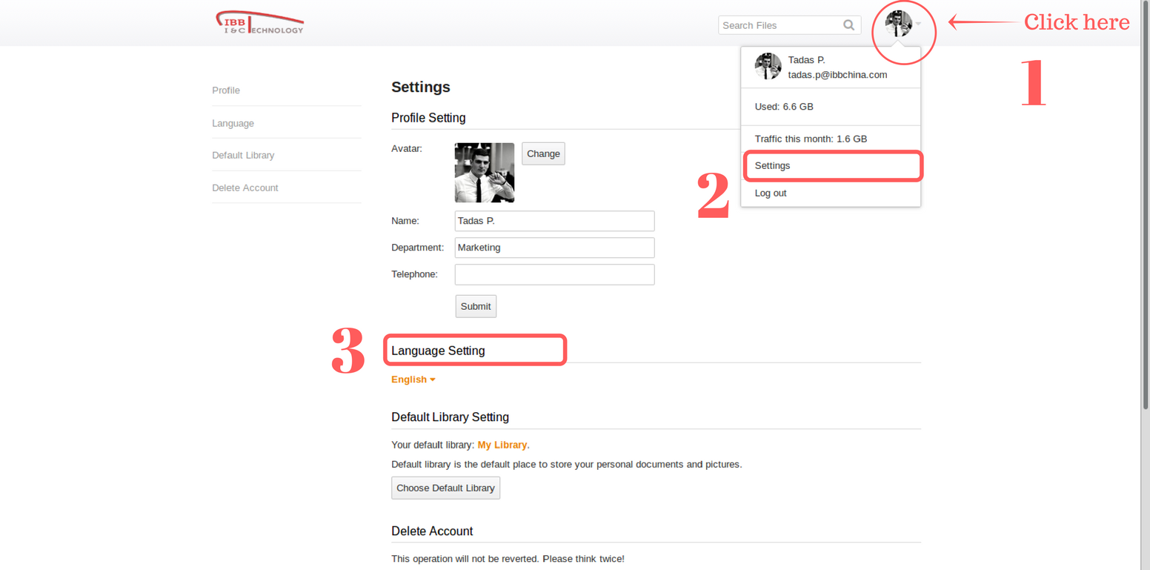
Task: Click into the Name field
Action: [x=554, y=221]
